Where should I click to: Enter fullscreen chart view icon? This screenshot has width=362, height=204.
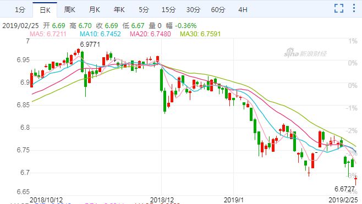(339, 8)
